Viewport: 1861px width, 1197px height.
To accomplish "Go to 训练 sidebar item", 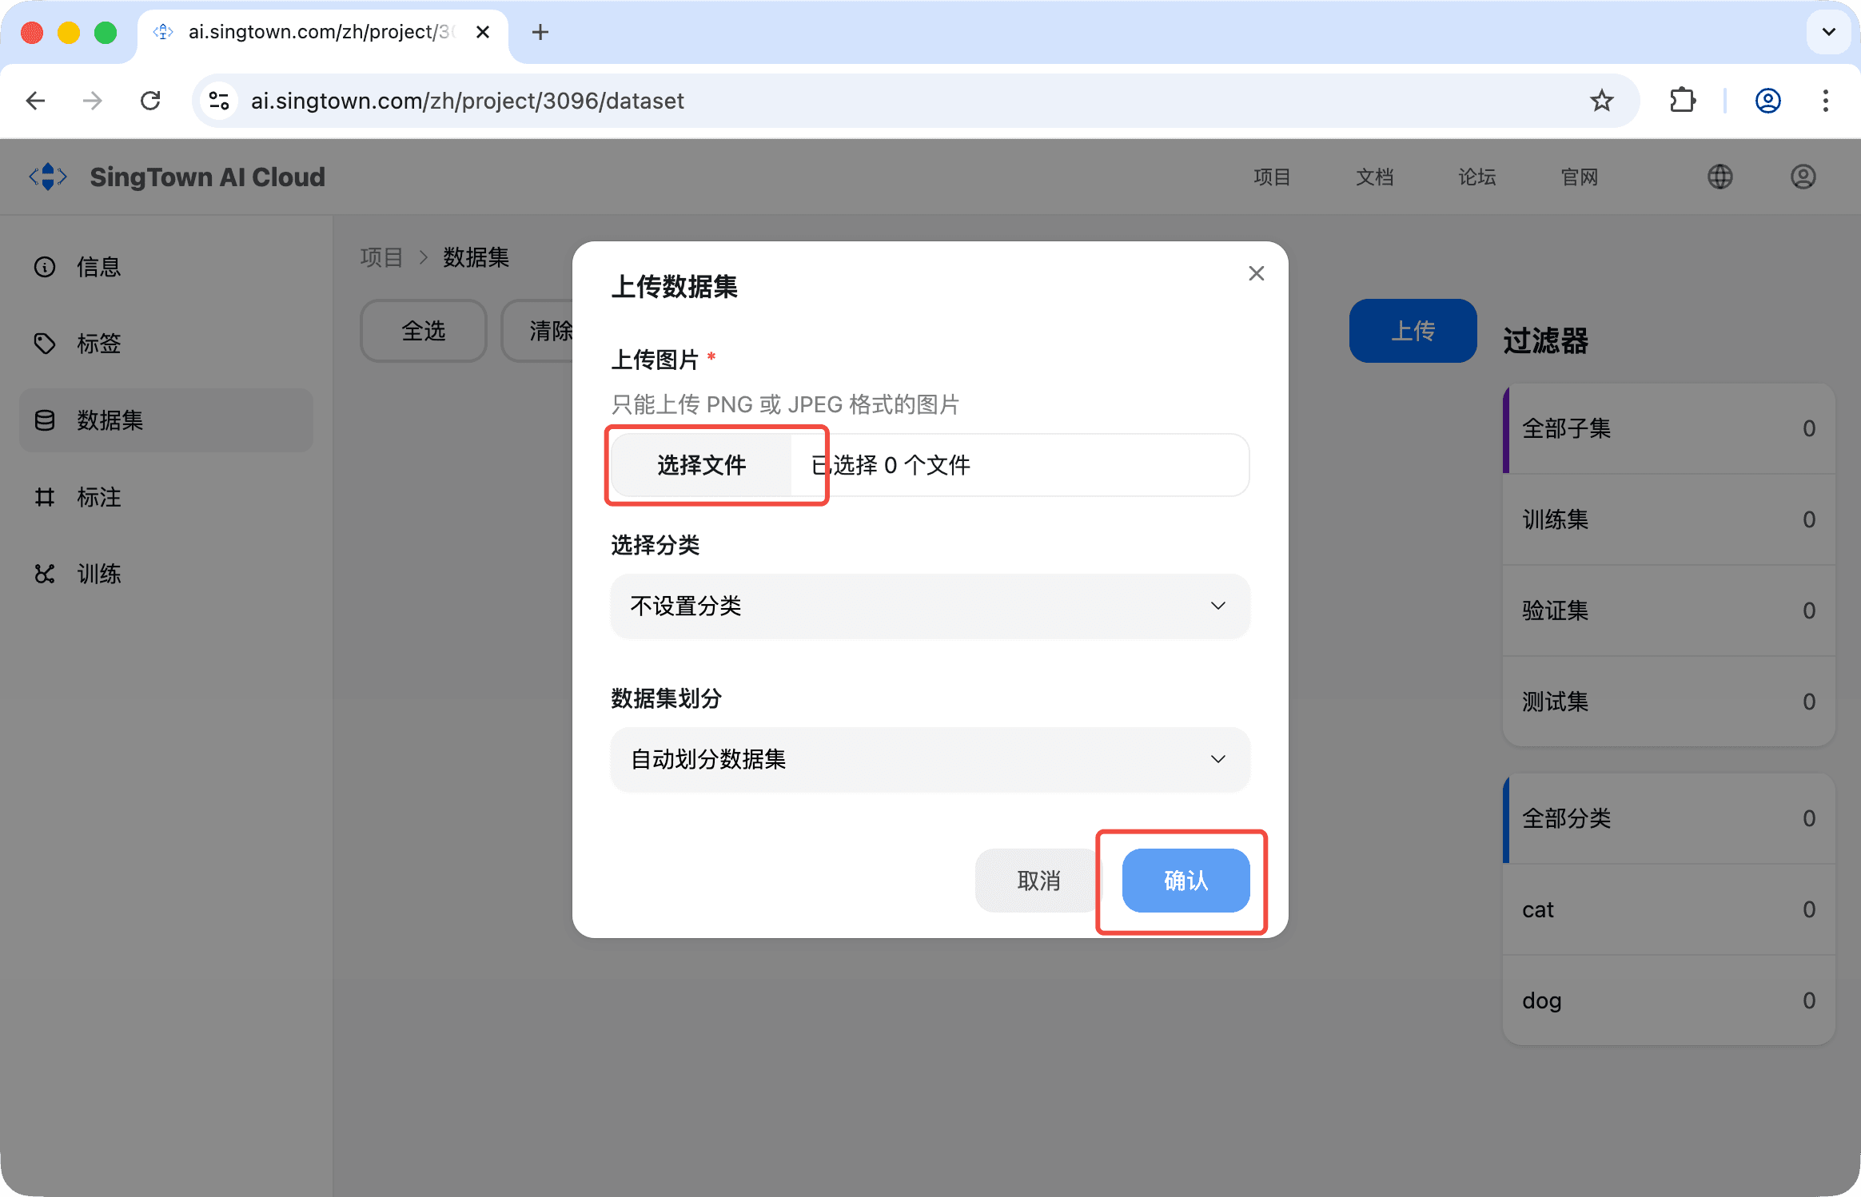I will [x=98, y=574].
